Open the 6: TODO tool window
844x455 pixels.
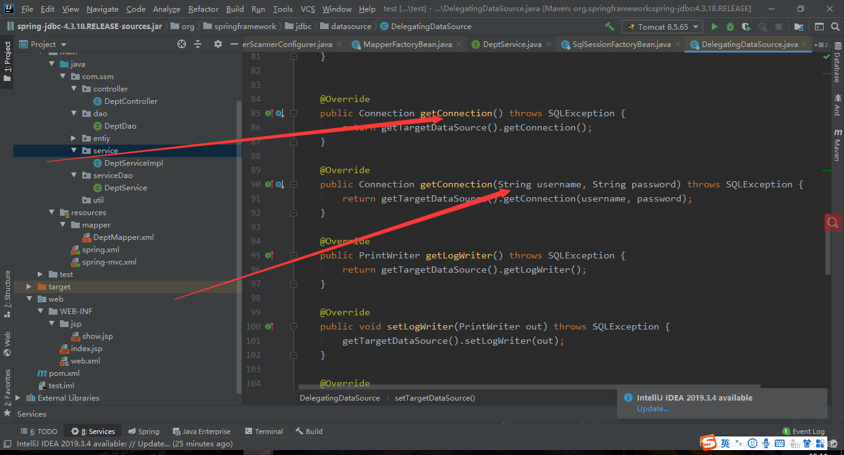coord(39,432)
